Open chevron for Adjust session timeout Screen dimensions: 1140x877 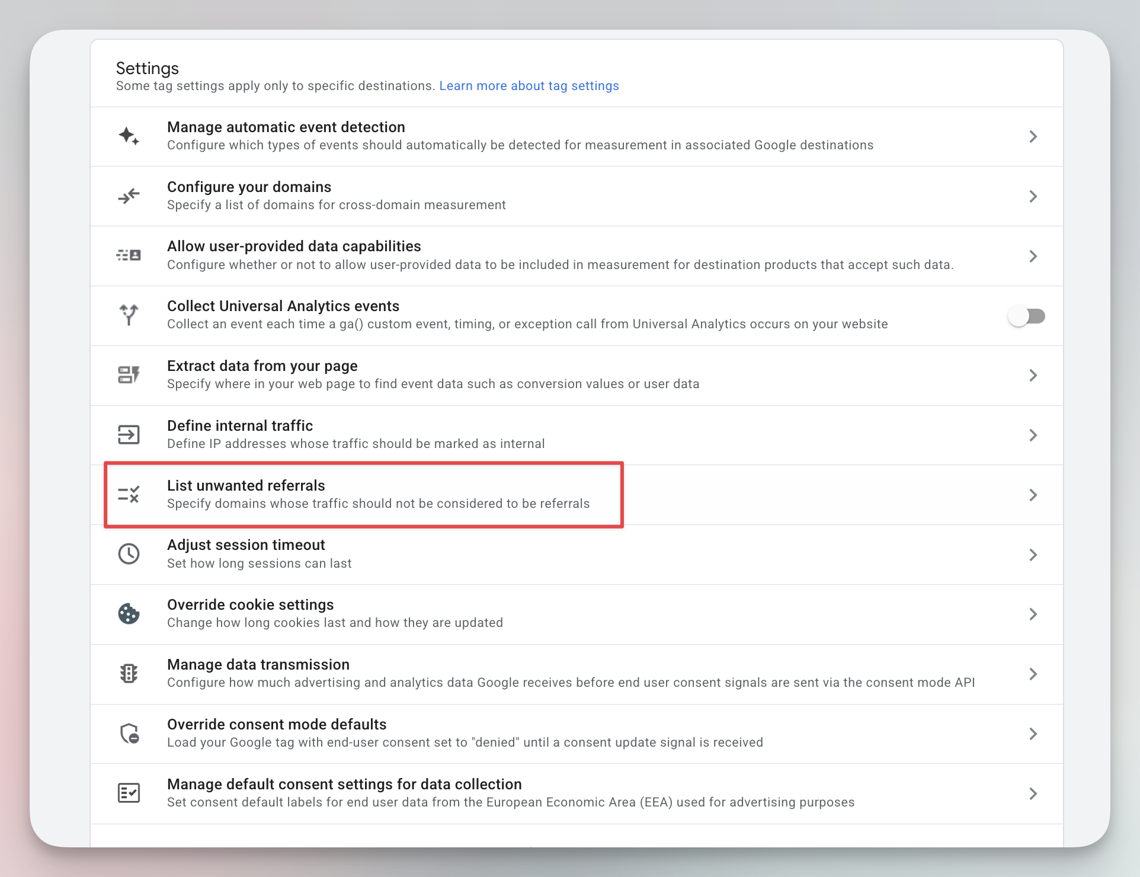(x=1033, y=555)
